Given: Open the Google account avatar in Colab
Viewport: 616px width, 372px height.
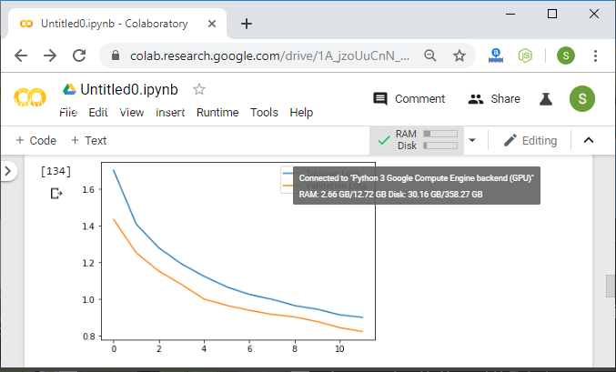Looking at the screenshot, I should click(x=581, y=98).
